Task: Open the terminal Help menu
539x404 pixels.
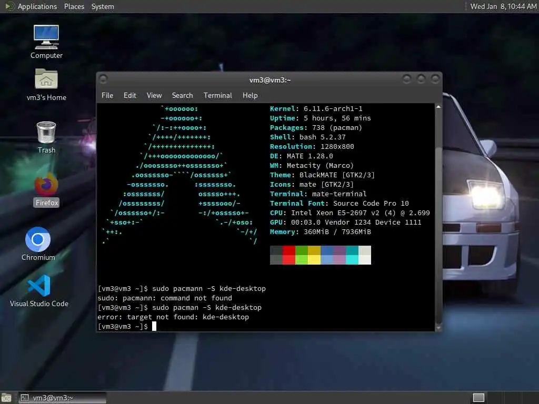Action: click(250, 95)
